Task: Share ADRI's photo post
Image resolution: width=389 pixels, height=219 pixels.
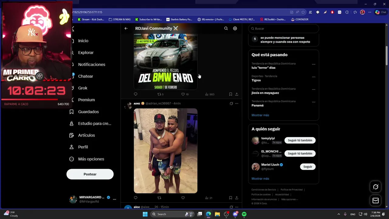Action: click(237, 198)
